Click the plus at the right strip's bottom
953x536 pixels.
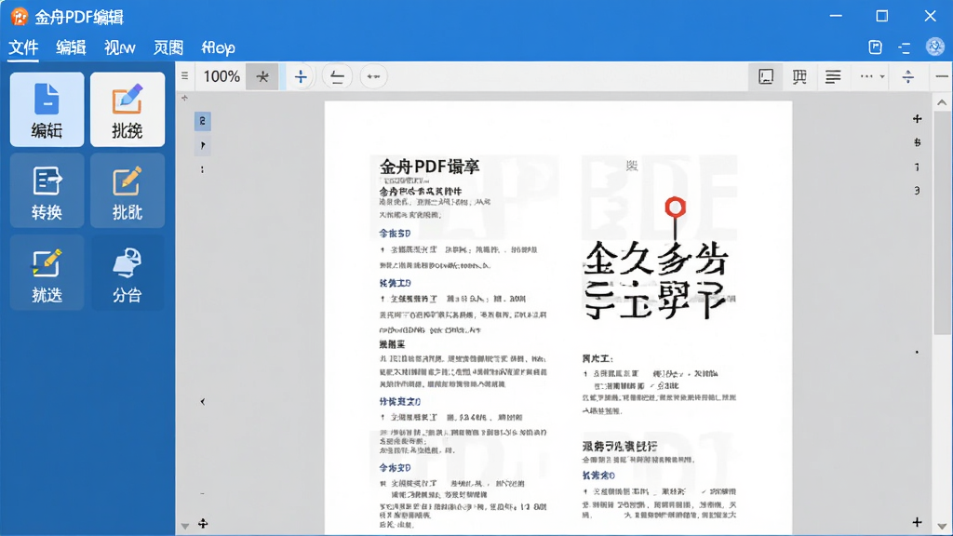tap(917, 522)
